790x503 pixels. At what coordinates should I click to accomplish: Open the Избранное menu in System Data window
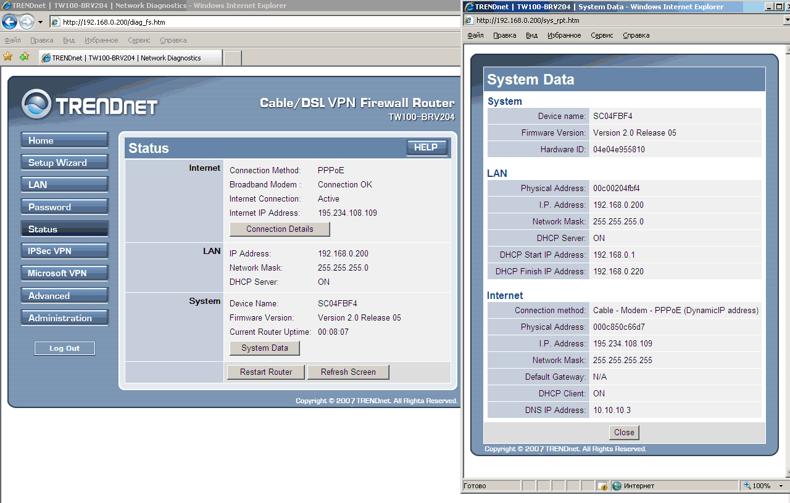[x=564, y=35]
